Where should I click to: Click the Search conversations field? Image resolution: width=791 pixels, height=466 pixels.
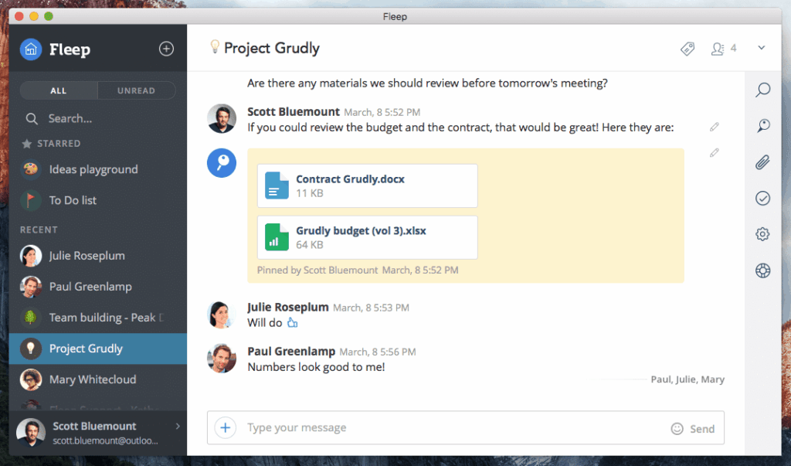tap(98, 119)
